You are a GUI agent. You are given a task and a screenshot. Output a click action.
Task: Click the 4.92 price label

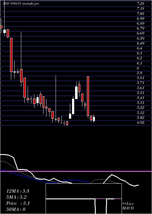(x=140, y=123)
